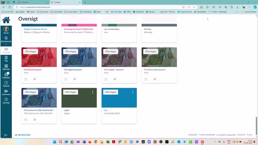Open Canvas Admin bookmark

71,12
